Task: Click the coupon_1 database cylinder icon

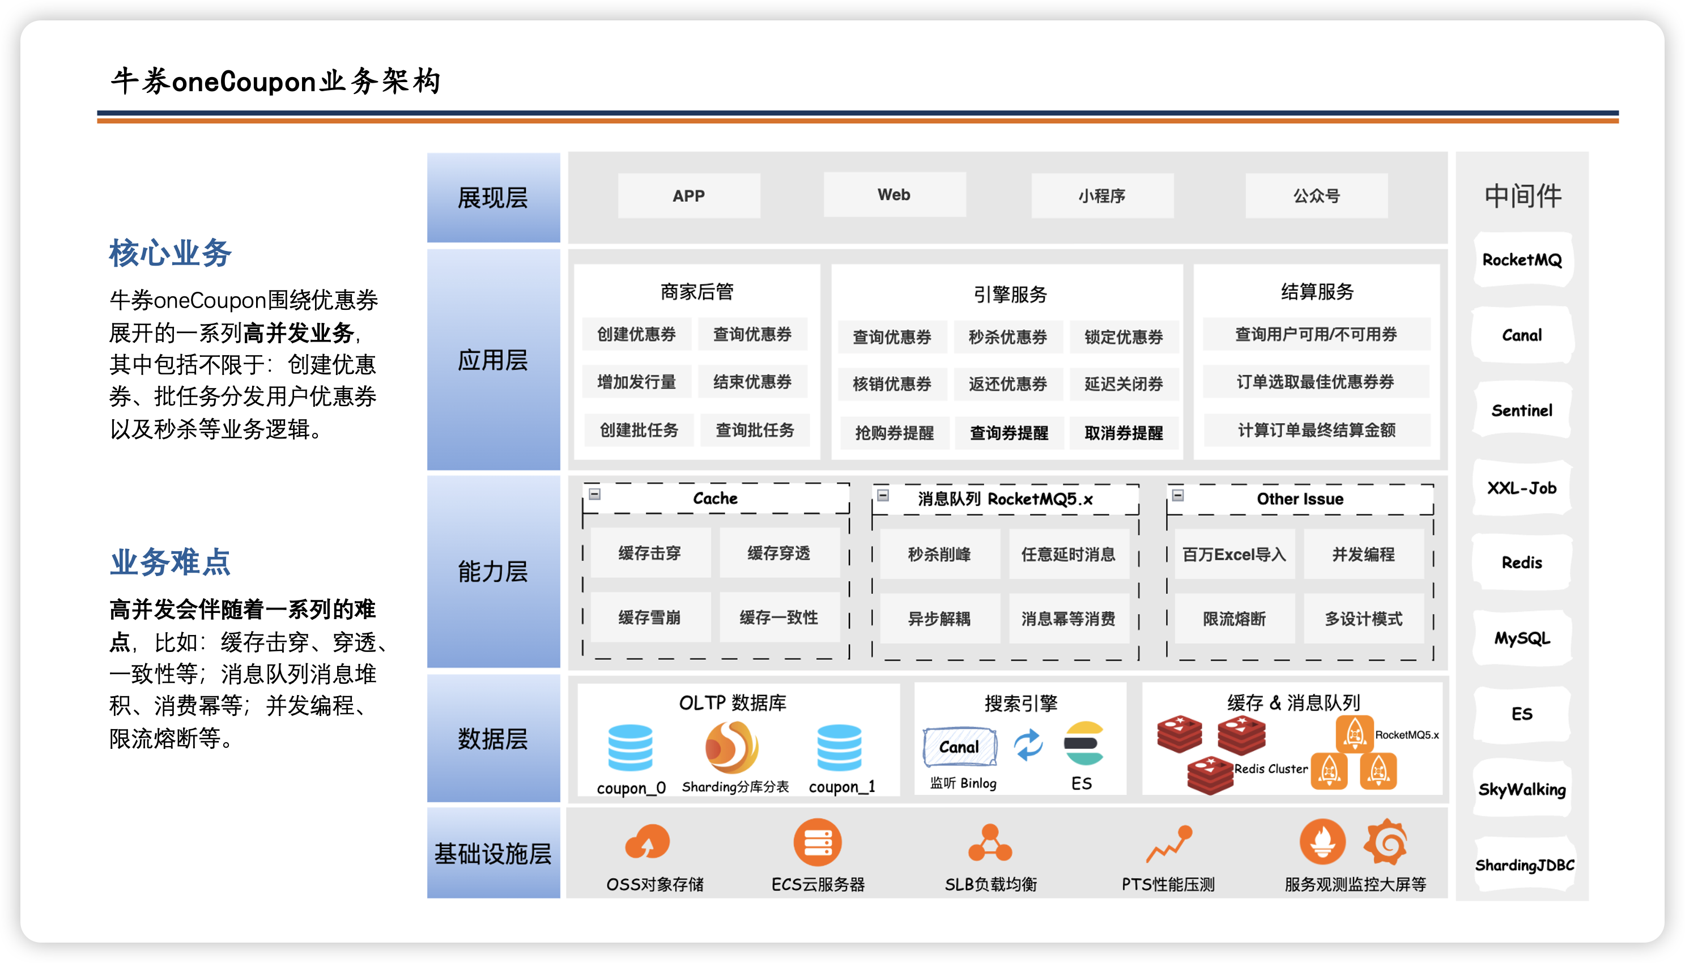Action: pos(839,747)
